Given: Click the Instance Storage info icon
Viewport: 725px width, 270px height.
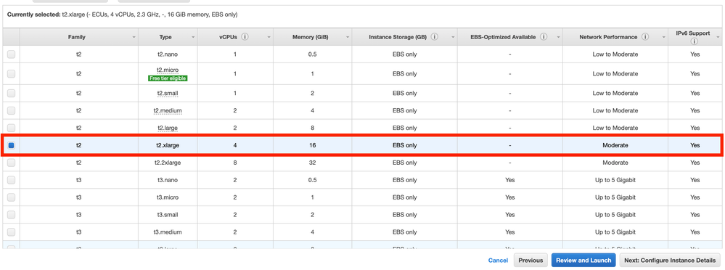Looking at the screenshot, I should [x=435, y=37].
